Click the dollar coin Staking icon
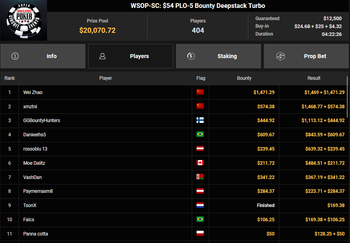 (x=191, y=56)
